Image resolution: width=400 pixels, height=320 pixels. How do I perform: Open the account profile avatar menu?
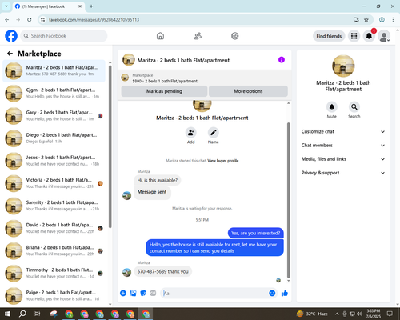coord(384,36)
